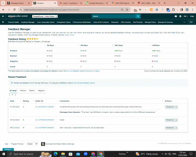
Task: Close the Amazon browser tab
Action: (55, 3)
